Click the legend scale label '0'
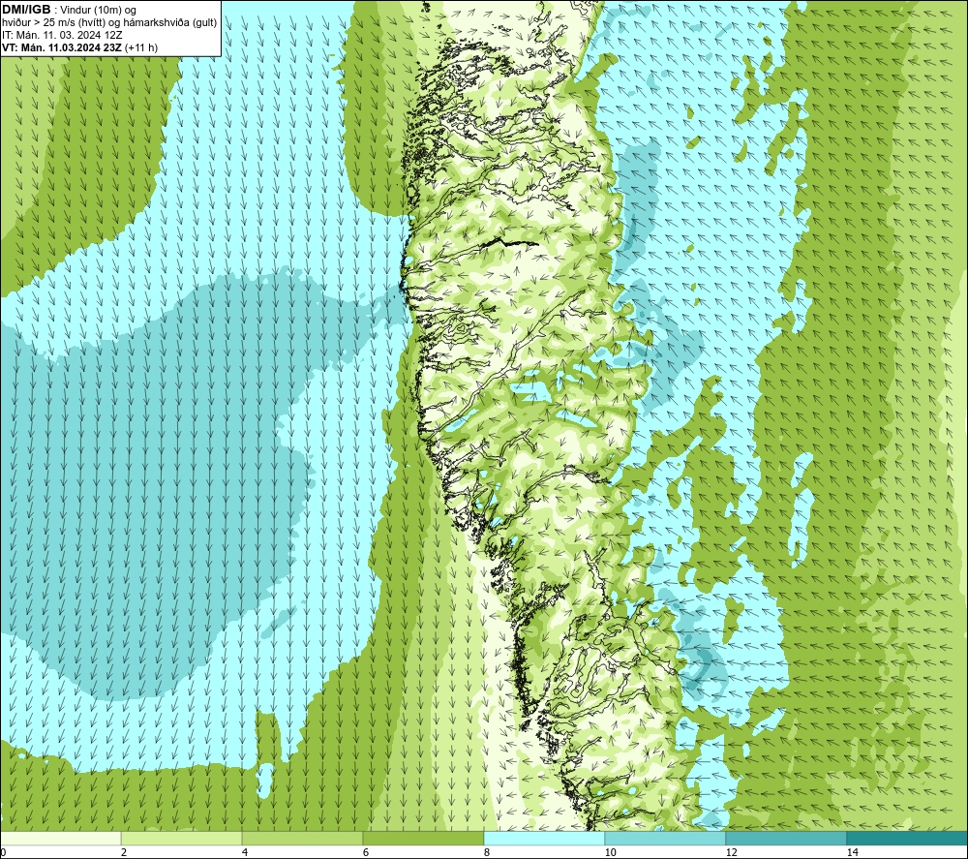This screenshot has height=859, width=968. 3,852
